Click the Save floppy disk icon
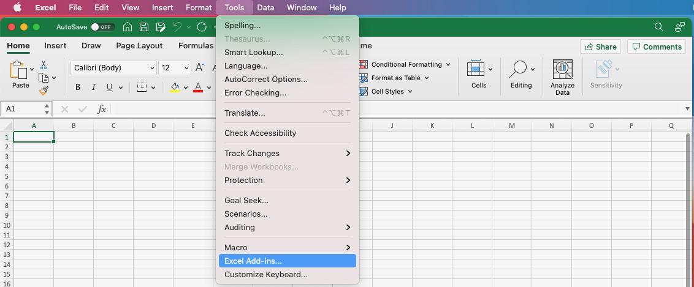Image resolution: width=694 pixels, height=287 pixels. pyautogui.click(x=144, y=27)
